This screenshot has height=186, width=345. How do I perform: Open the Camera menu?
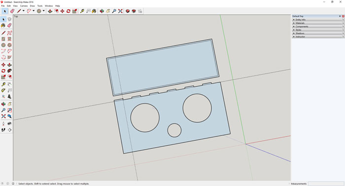pyautogui.click(x=24, y=6)
